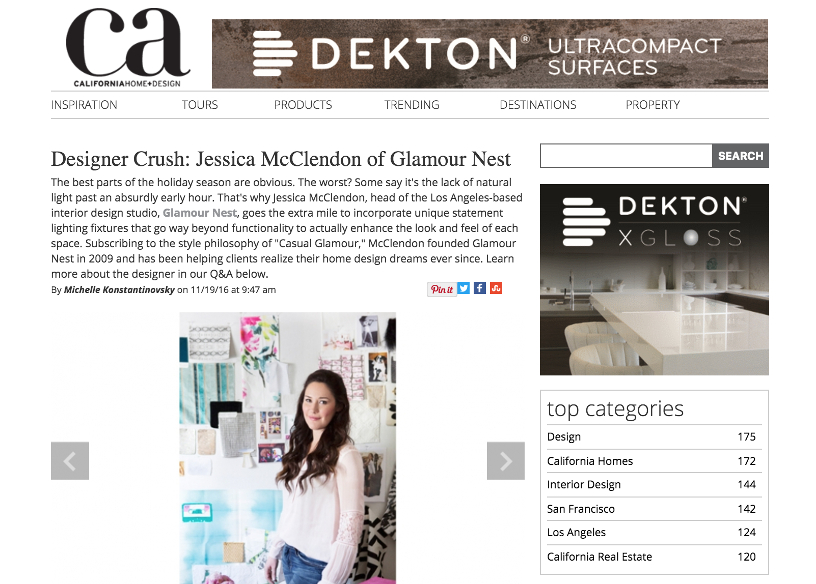Focus the site search input field

626,156
